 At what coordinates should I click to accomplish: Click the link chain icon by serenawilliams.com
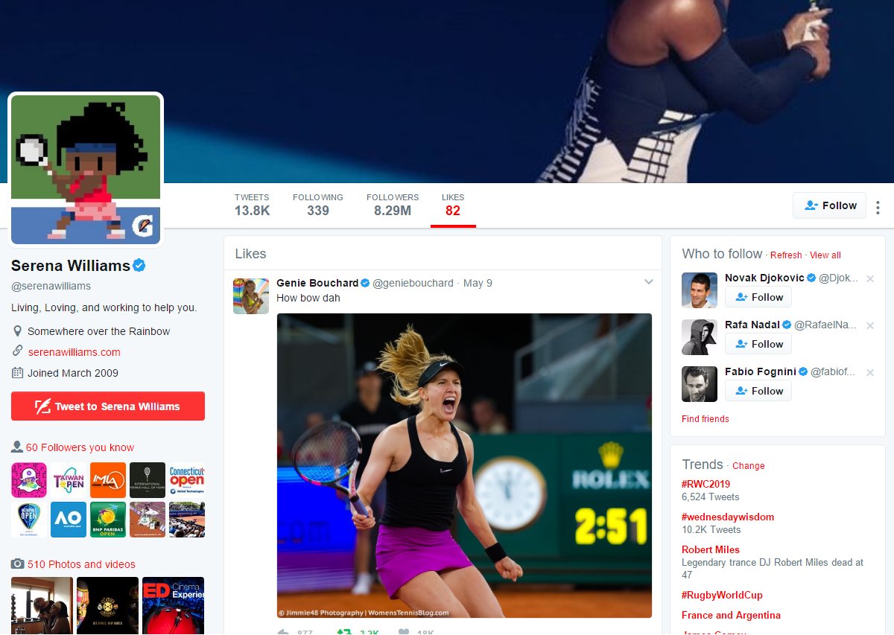[x=18, y=351]
